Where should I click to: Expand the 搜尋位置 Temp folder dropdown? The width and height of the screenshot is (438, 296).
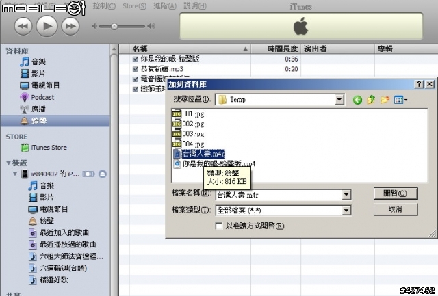(x=339, y=100)
